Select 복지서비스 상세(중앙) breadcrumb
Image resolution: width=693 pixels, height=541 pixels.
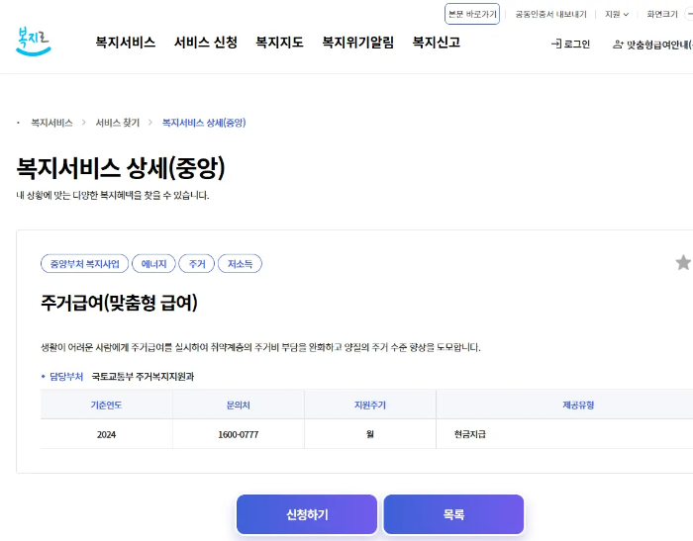coord(204,123)
